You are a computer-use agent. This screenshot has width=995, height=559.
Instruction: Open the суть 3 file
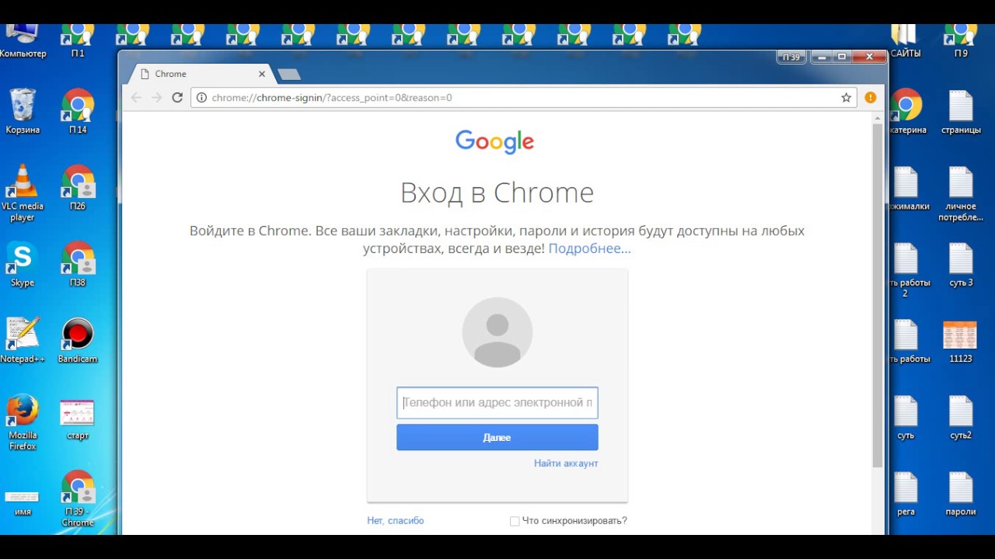tap(961, 264)
